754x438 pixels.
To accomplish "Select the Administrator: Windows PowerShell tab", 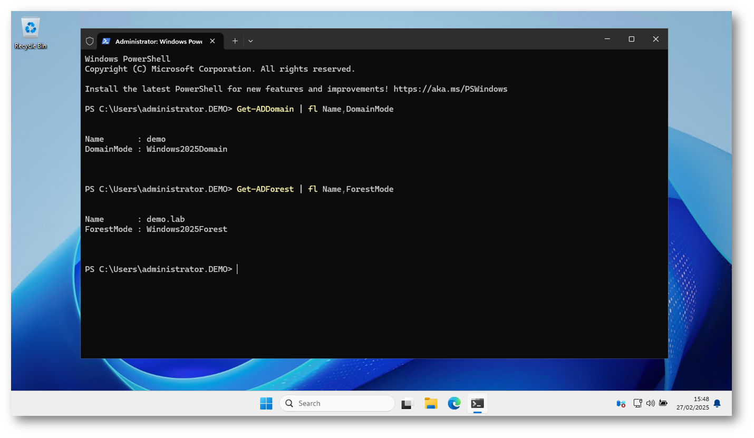I will coord(160,41).
